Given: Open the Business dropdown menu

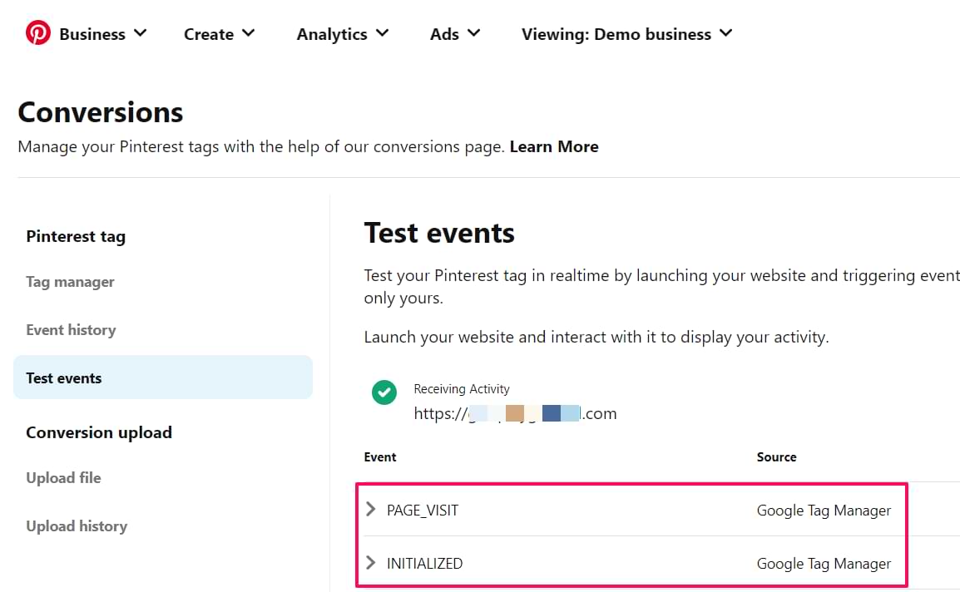Looking at the screenshot, I should [103, 33].
